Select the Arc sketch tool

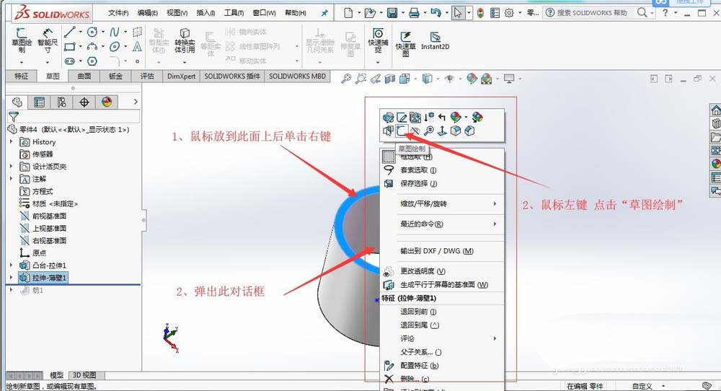[92, 46]
